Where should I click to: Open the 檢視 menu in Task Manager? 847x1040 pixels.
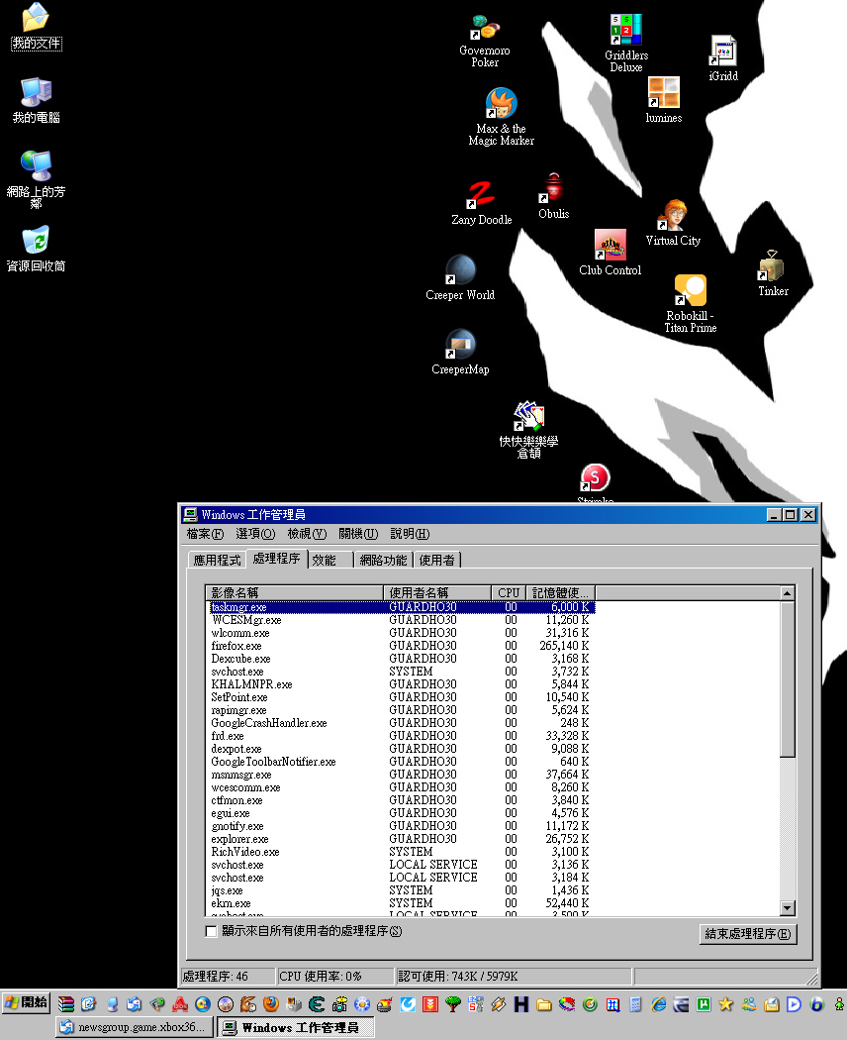pos(306,534)
